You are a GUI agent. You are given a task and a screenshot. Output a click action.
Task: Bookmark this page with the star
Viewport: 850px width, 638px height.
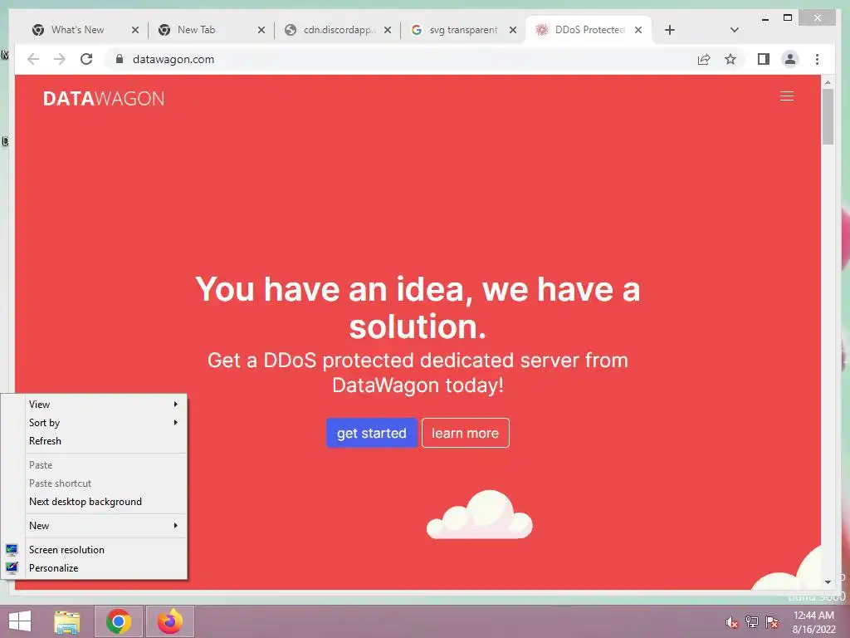[x=730, y=59]
